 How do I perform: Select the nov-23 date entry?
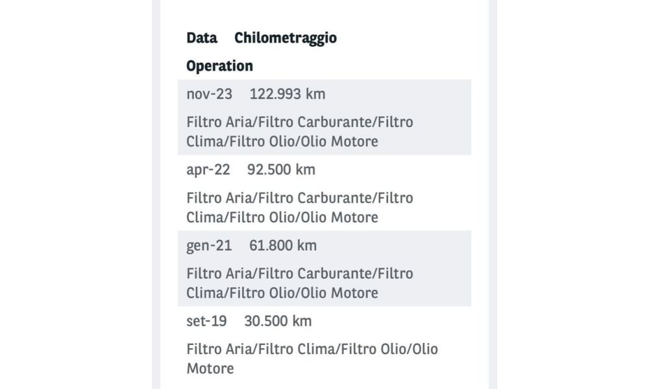tap(209, 95)
